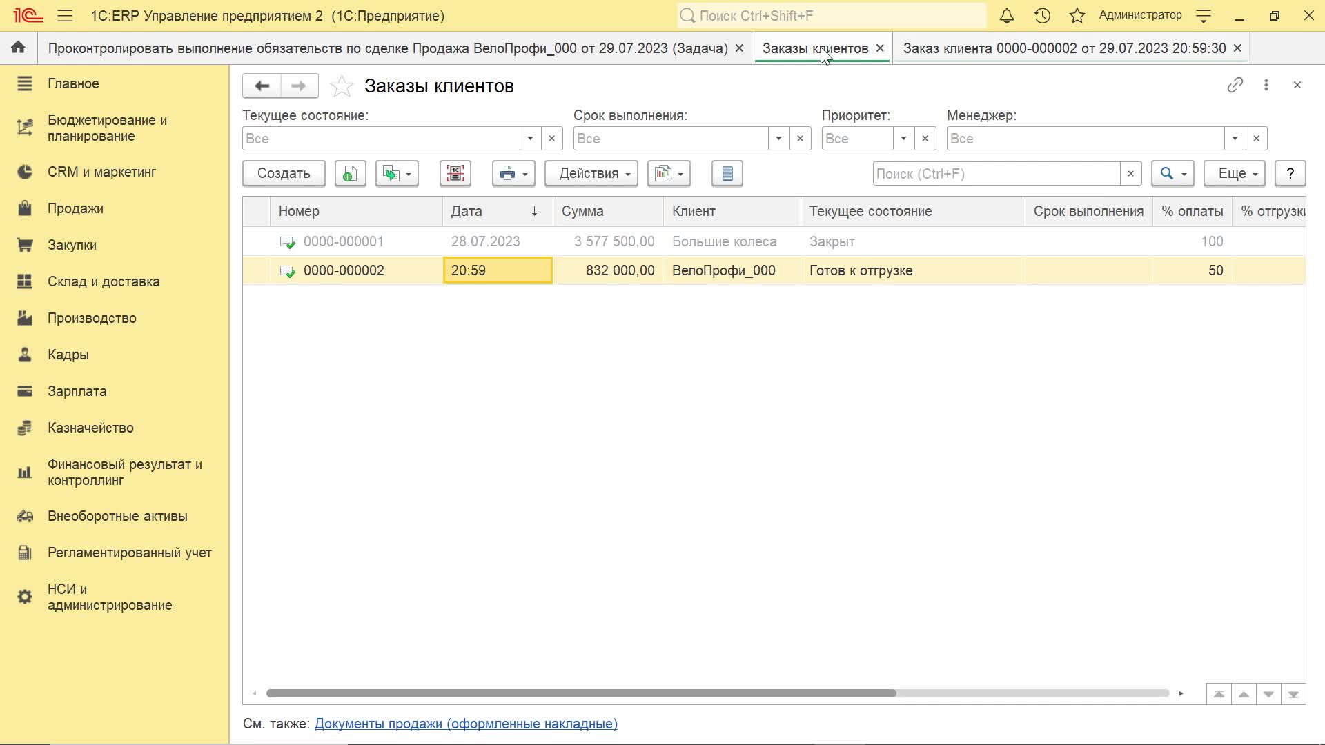Open history clock icon in title bar
Image resolution: width=1325 pixels, height=745 pixels.
(x=1042, y=15)
